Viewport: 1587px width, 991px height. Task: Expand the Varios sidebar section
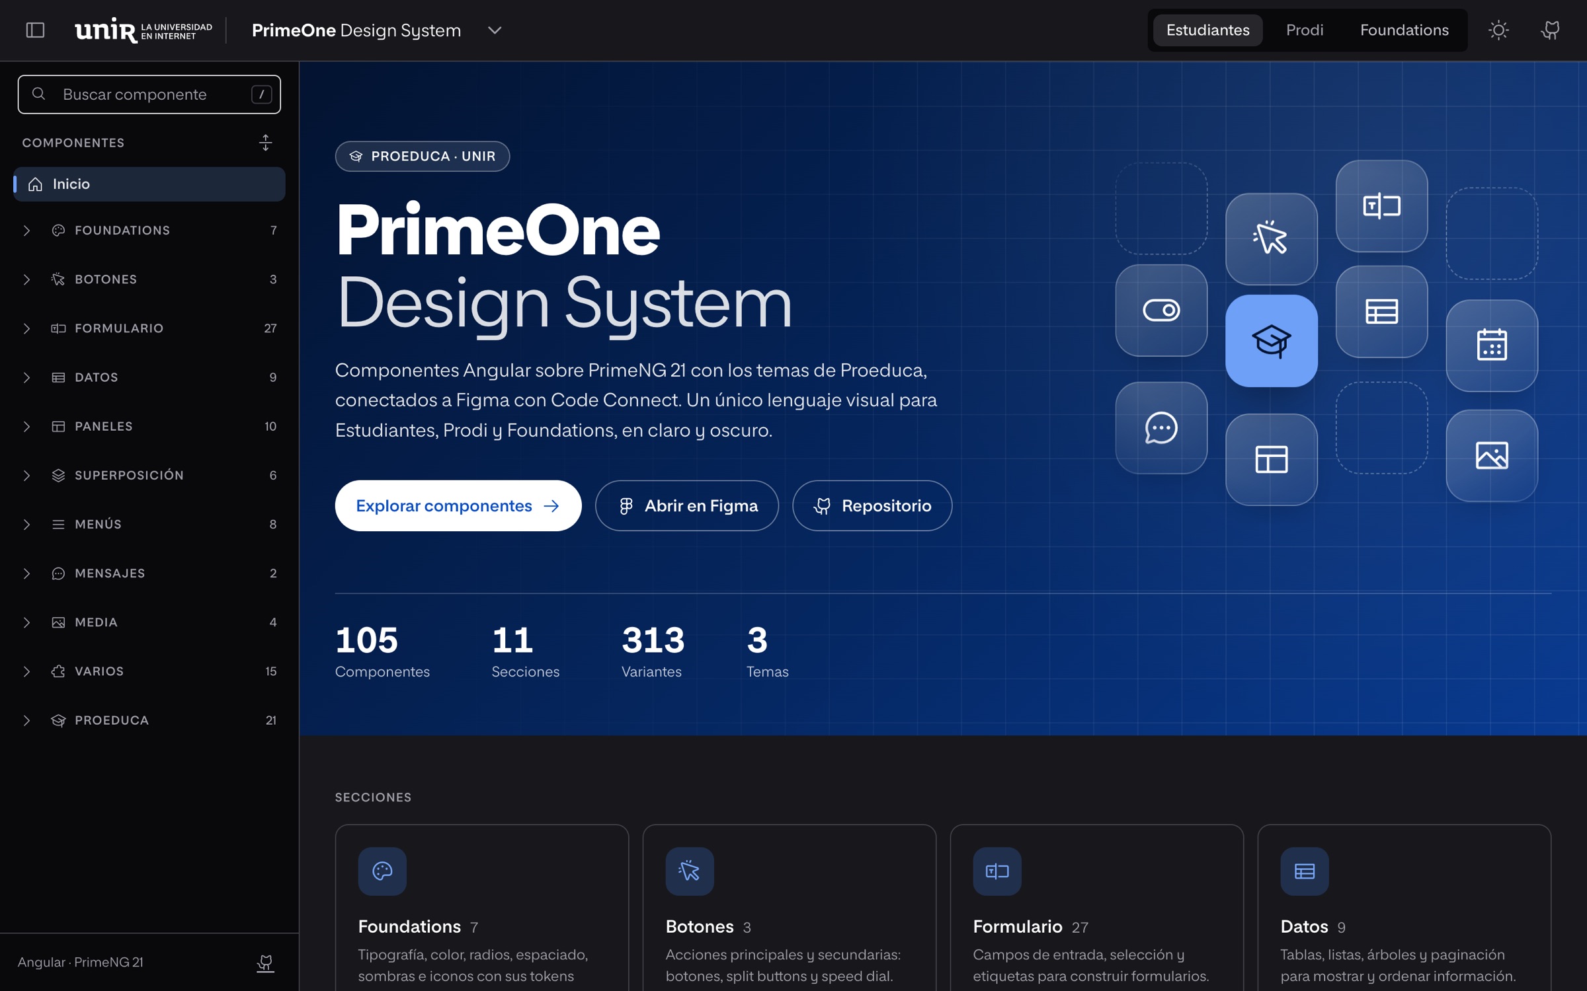tap(149, 671)
